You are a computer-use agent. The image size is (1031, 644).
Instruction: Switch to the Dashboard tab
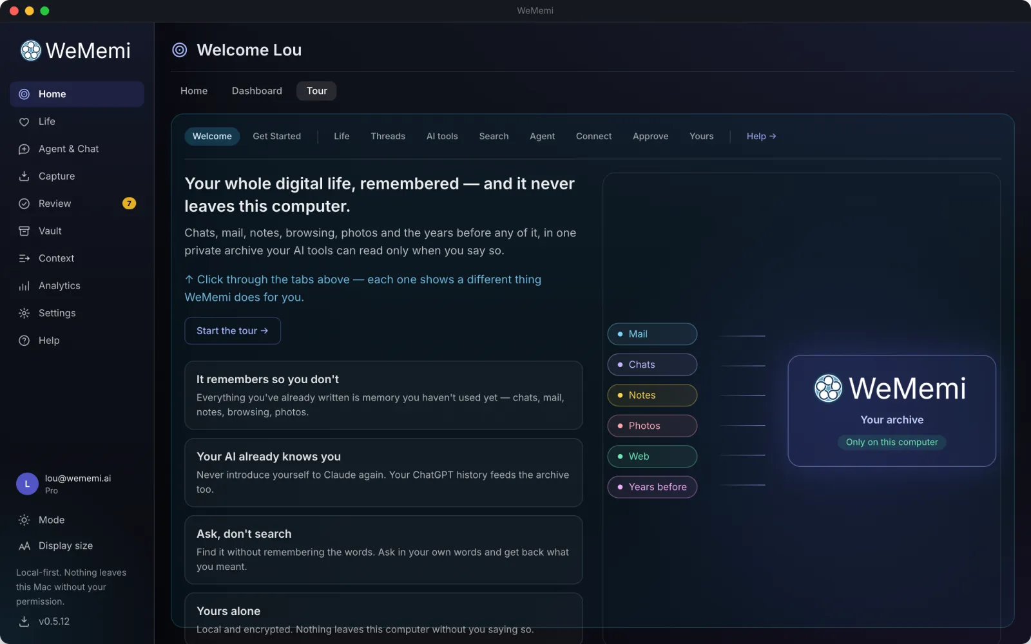[x=257, y=91]
